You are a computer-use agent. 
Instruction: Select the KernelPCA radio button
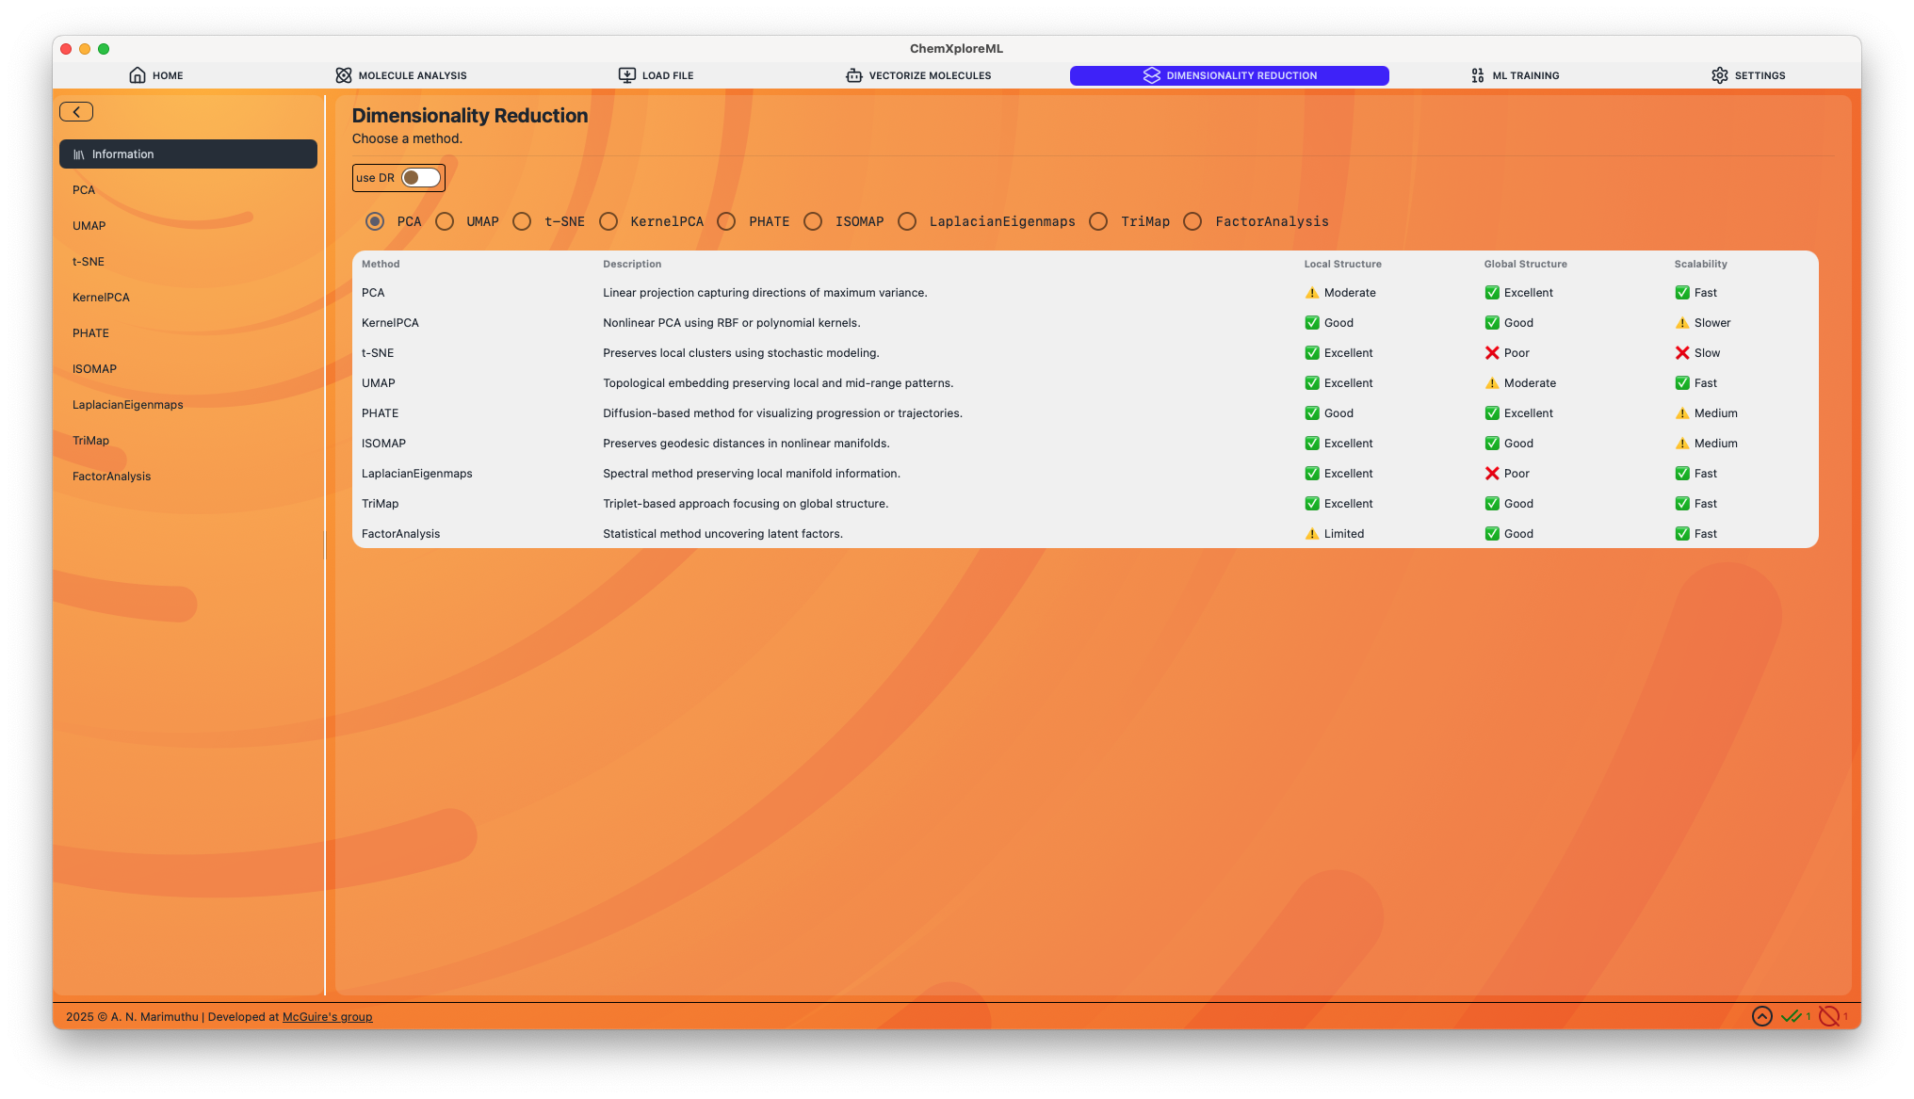tap(608, 221)
